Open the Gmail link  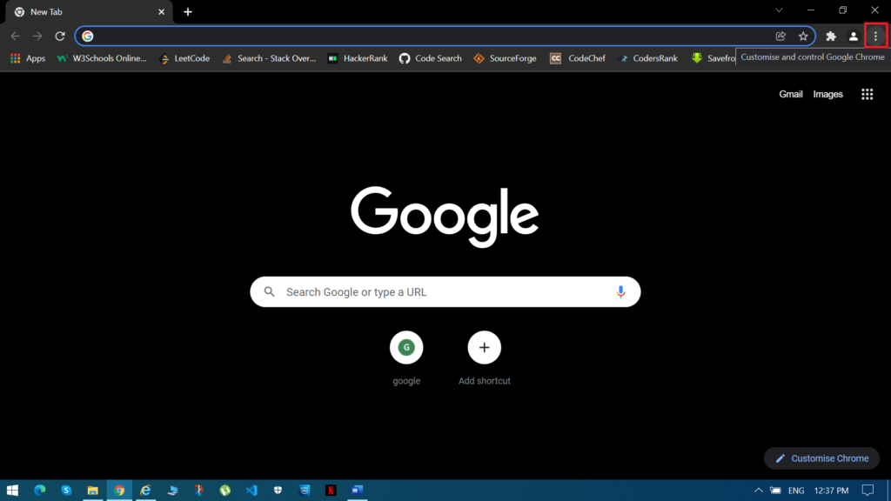click(790, 94)
